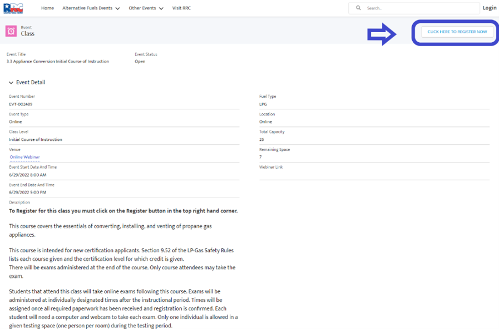This screenshot has height=329, width=499.
Task: Click the event number EVT-002489
Action: [x=21, y=104]
